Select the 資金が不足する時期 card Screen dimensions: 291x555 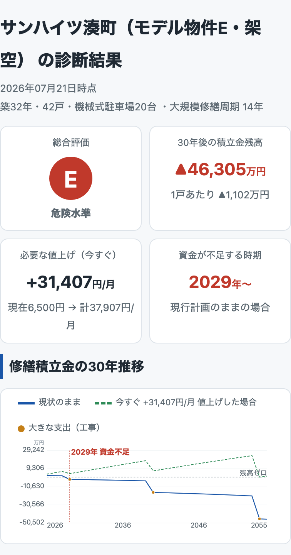coord(220,291)
